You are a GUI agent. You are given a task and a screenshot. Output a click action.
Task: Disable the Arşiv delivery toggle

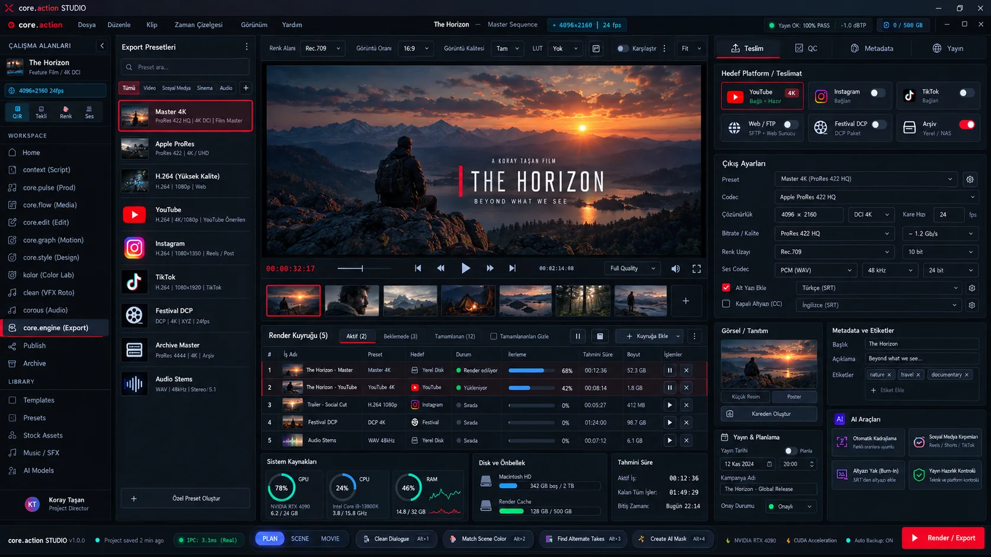click(967, 124)
